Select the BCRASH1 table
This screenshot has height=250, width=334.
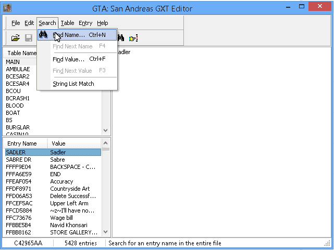(18, 98)
